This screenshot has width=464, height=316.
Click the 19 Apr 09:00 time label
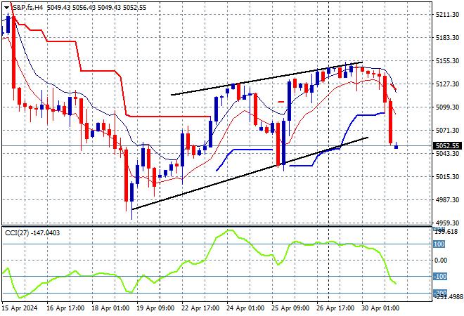pos(155,308)
